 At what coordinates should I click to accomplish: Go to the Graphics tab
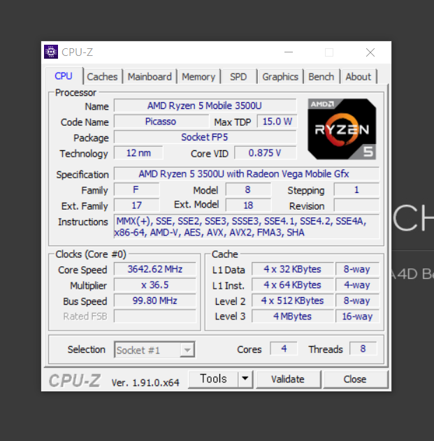(x=280, y=77)
